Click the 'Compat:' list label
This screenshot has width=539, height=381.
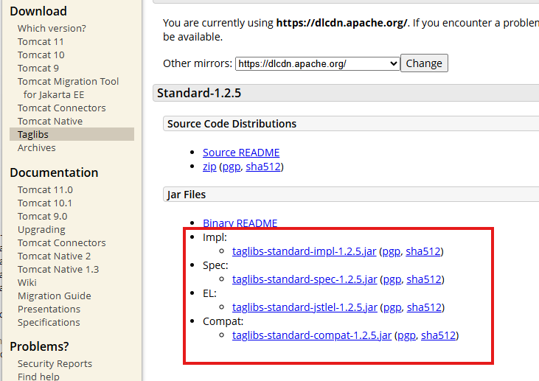(x=223, y=321)
